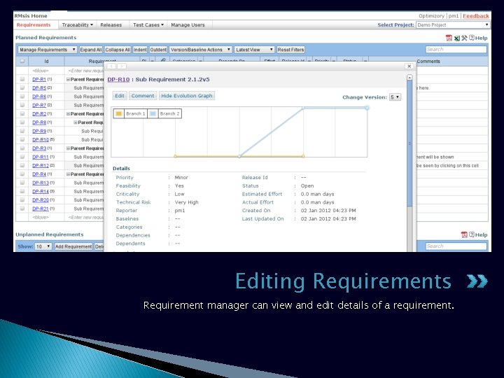Check the DP-R2 row checkbox
Viewport: 504px width, 378px height.
(22, 113)
